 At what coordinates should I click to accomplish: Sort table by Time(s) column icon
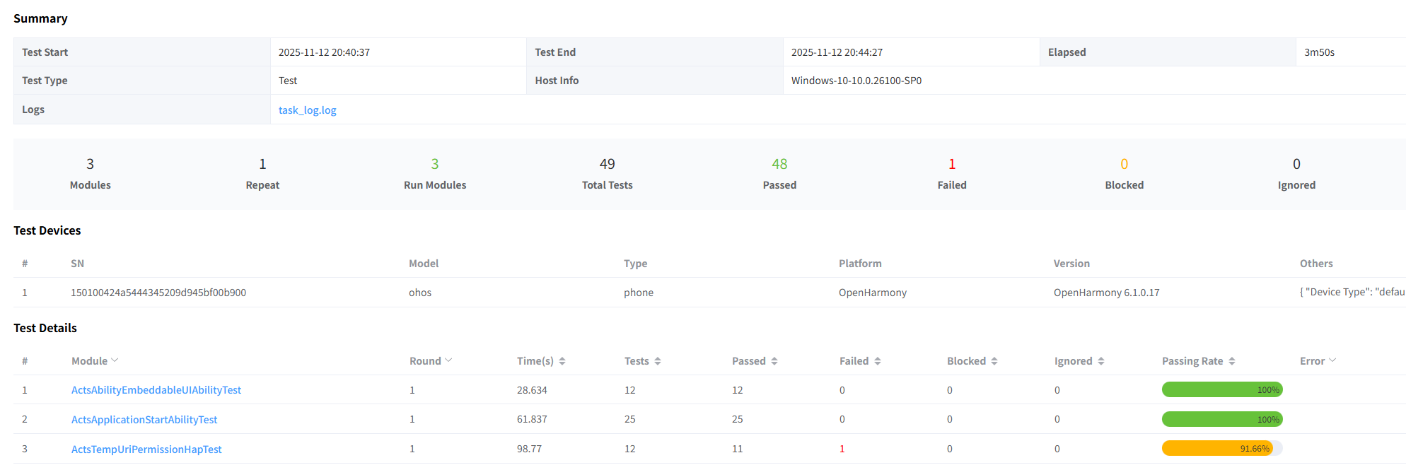(562, 361)
